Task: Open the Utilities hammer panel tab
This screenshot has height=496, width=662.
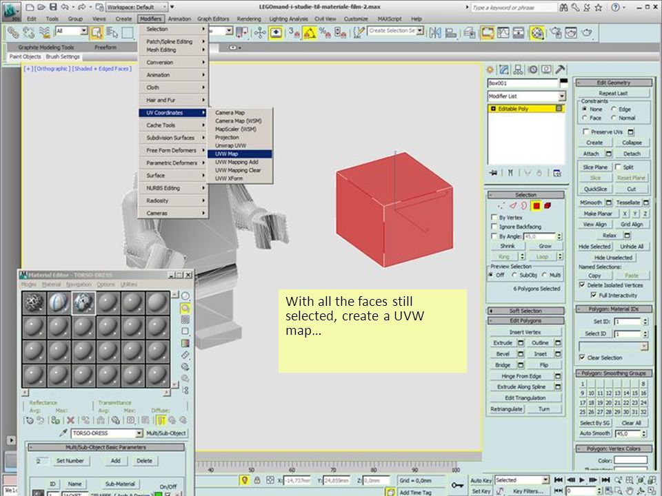Action: click(x=560, y=70)
